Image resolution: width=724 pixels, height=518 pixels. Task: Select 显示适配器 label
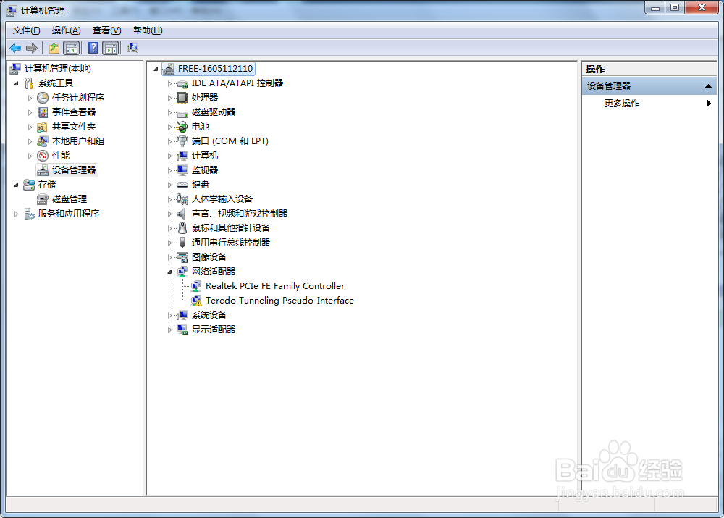pos(214,330)
